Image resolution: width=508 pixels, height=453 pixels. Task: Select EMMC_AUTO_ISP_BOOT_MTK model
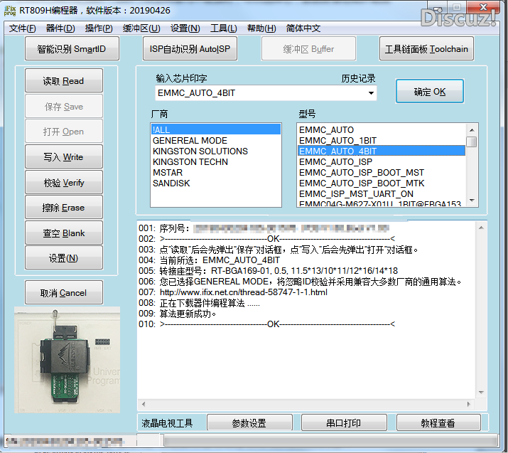[382, 183]
